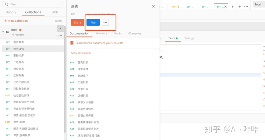Switch to the History tab

(11, 12)
